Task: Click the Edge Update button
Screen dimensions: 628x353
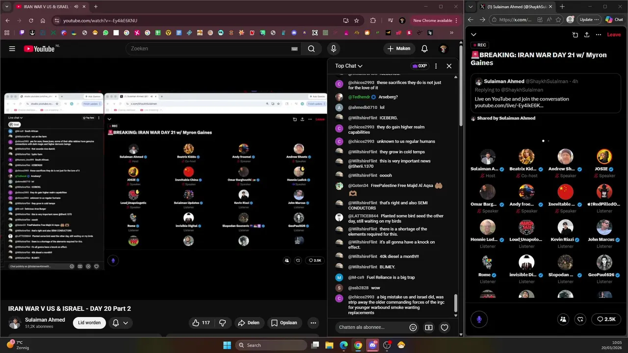Action: 589,20
